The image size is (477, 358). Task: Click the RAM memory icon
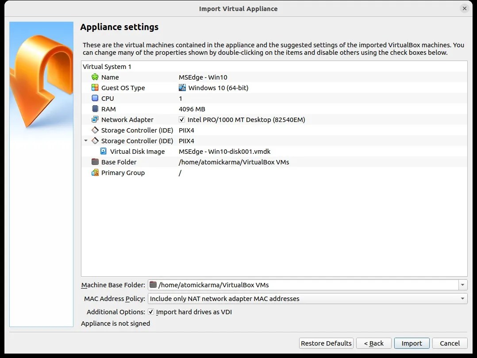[95, 109]
